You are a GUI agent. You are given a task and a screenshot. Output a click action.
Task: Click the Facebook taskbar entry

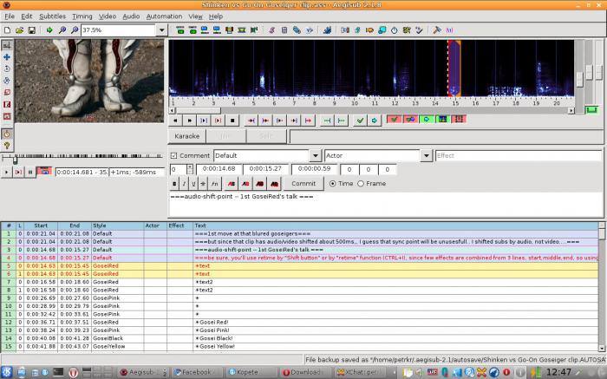[197, 372]
